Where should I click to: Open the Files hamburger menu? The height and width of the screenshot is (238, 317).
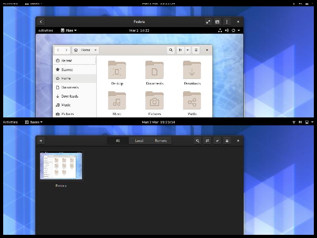tap(196, 50)
